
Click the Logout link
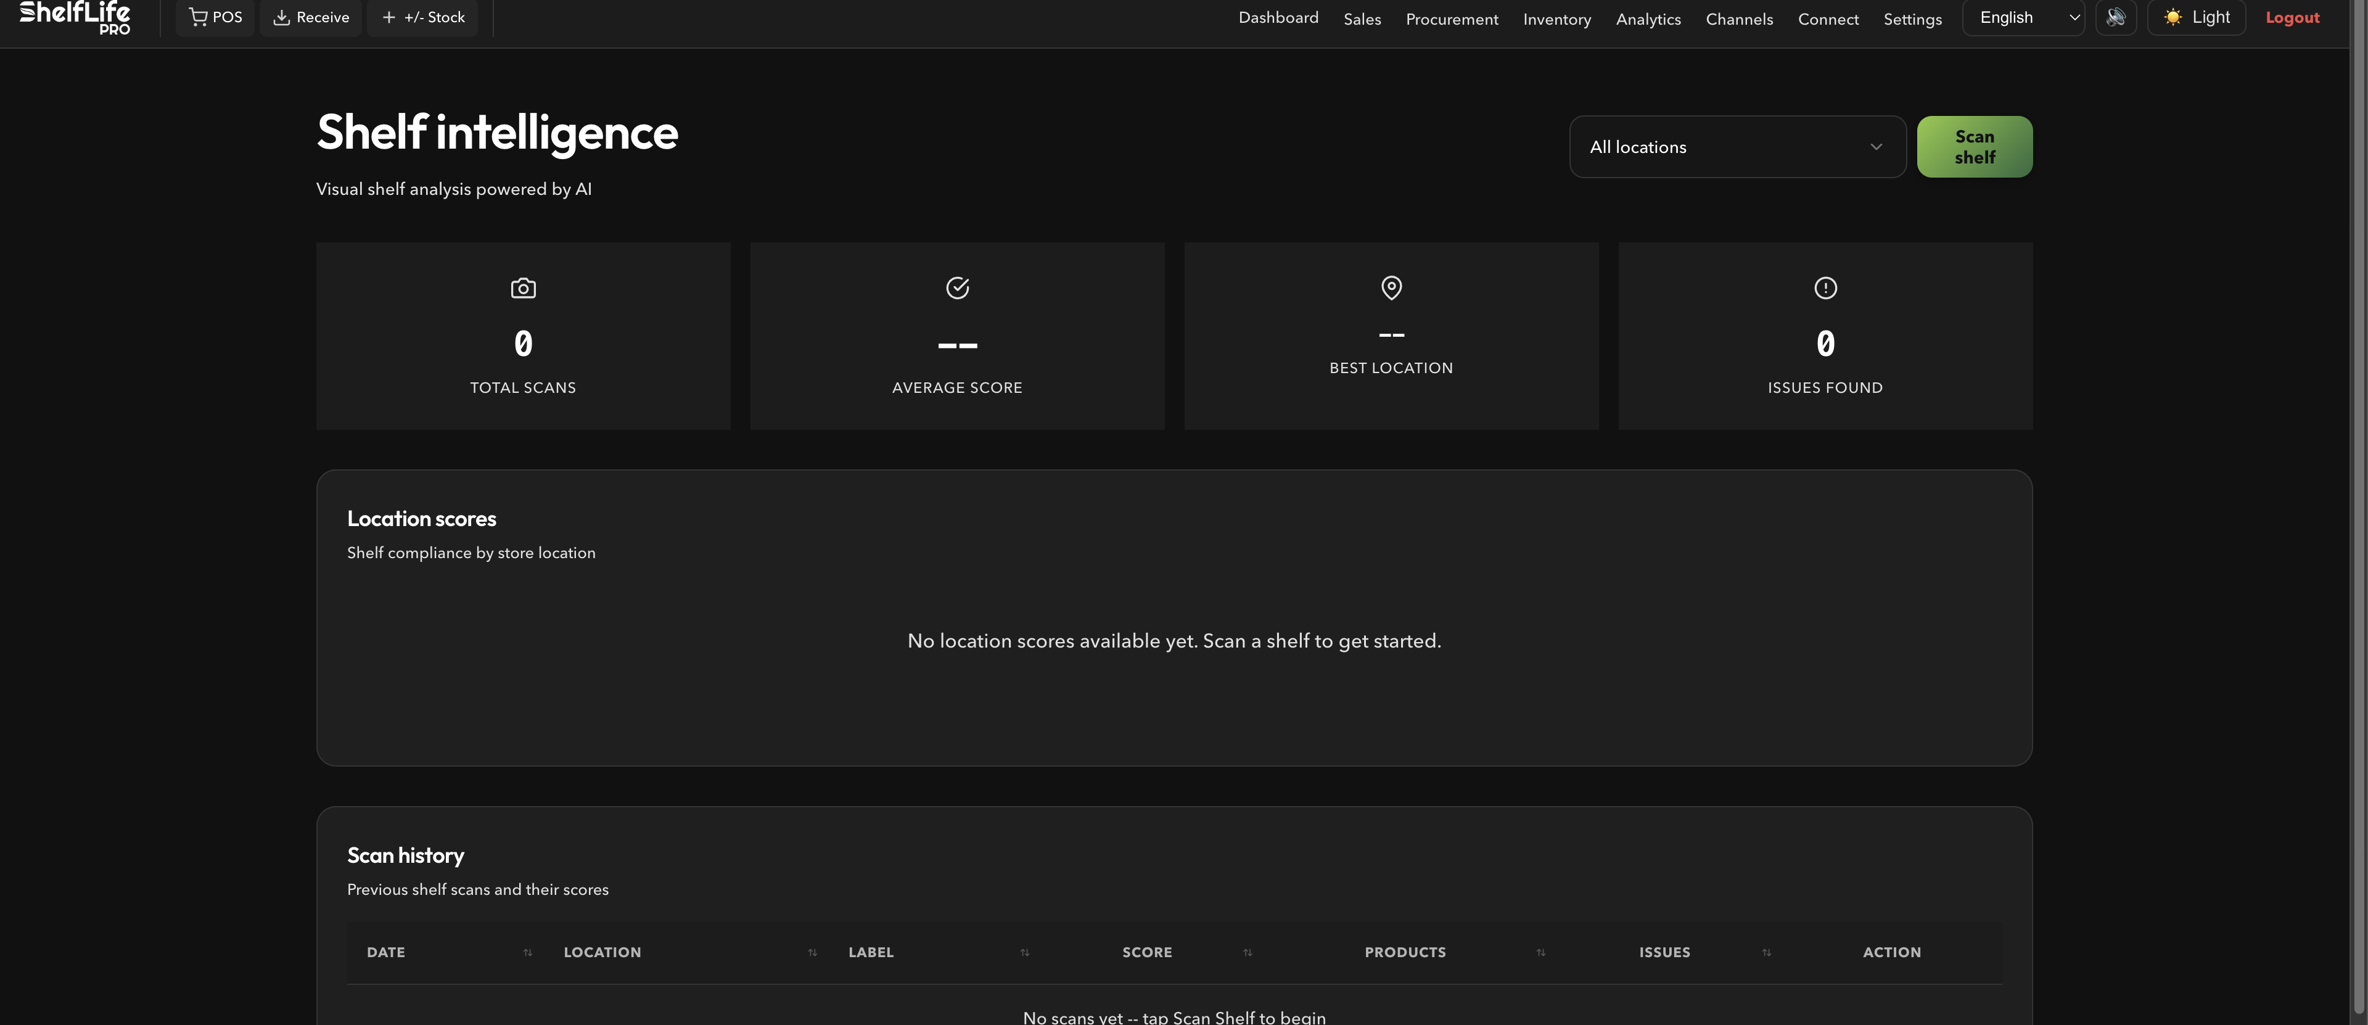click(x=2292, y=17)
